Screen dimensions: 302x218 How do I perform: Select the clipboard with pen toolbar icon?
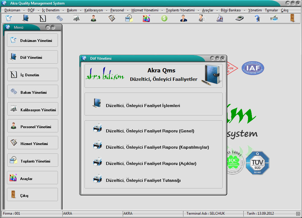point(43,18)
